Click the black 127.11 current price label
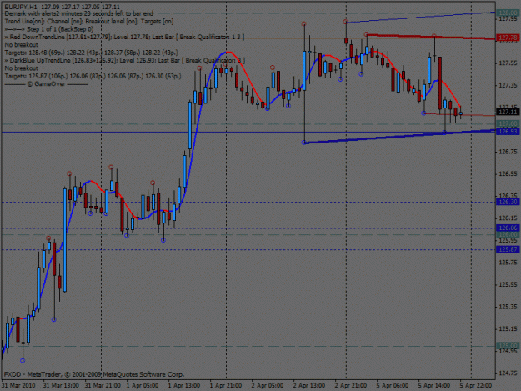Image resolution: width=521 pixels, height=391 pixels. [x=508, y=112]
